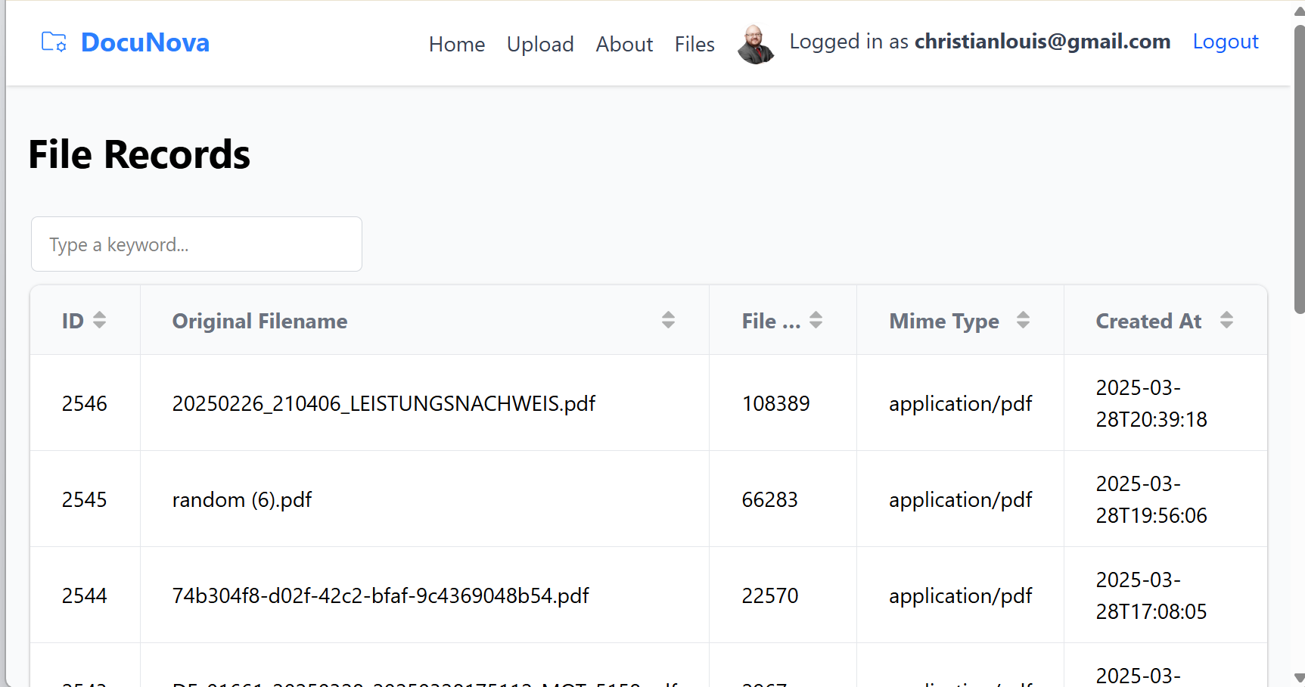
Task: Click the scrollbar down arrow
Action: (x=1299, y=678)
